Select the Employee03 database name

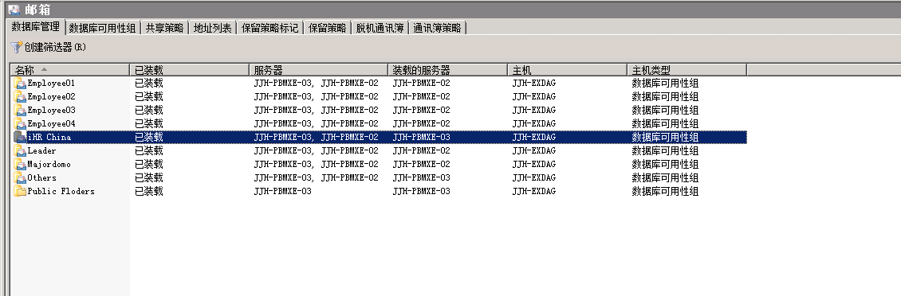[x=51, y=110]
